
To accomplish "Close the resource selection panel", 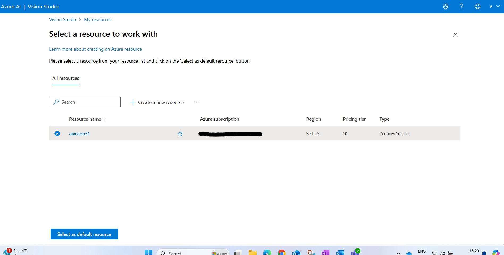I will 455,35.
